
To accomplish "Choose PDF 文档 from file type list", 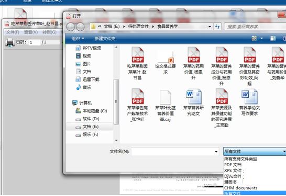I will click(x=233, y=165).
